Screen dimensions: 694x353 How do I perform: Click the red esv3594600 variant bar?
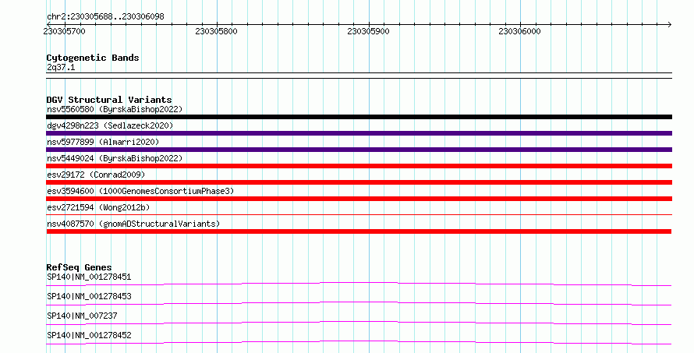[x=359, y=199]
